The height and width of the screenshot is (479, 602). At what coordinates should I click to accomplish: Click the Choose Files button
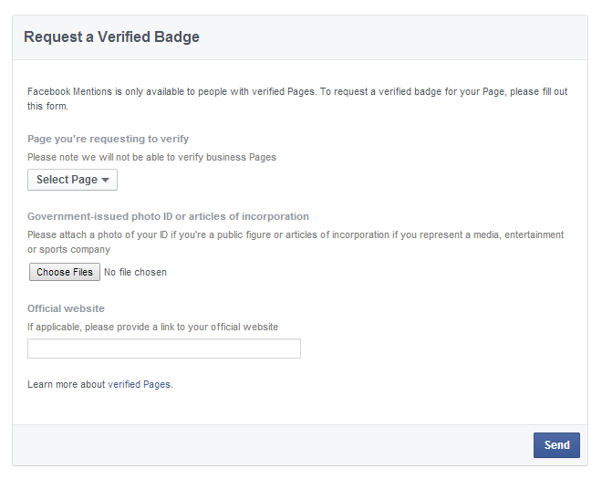(x=65, y=272)
